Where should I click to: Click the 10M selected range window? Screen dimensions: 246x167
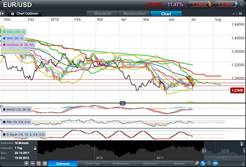[x=225, y=151]
